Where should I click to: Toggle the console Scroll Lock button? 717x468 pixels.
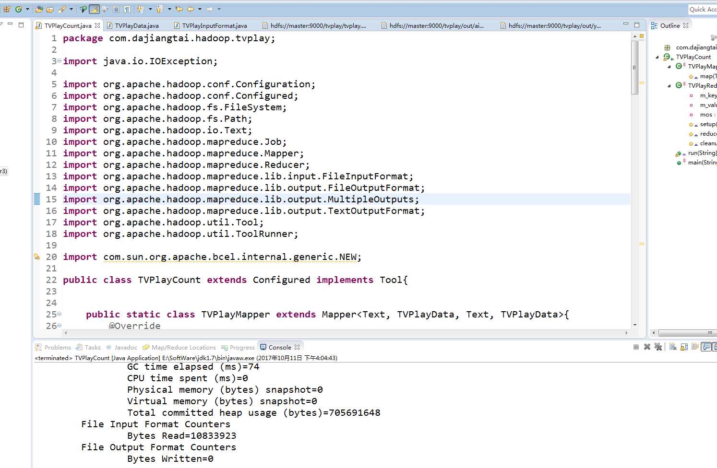coord(684,347)
